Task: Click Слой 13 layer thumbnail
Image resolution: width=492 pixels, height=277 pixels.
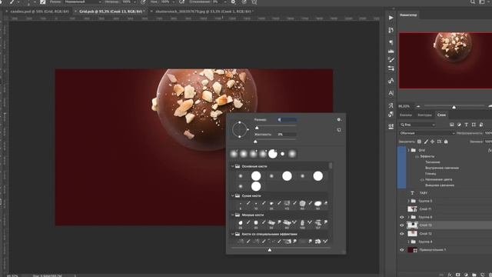Action: pyautogui.click(x=412, y=225)
